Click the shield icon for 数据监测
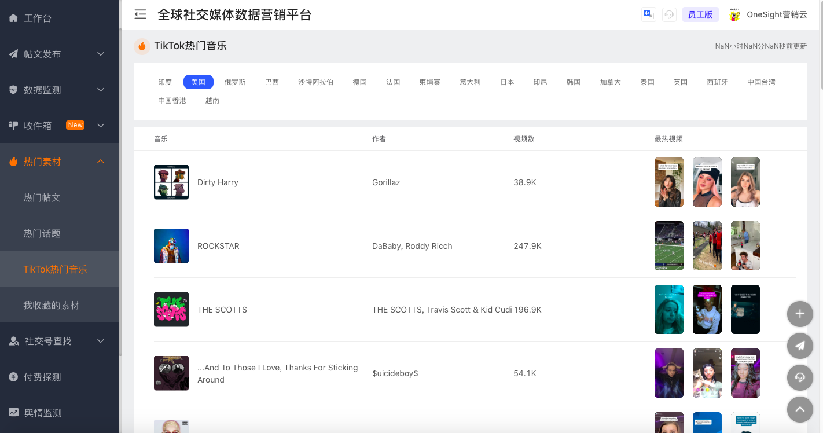Screen dimensions: 823x433 [x=13, y=90]
